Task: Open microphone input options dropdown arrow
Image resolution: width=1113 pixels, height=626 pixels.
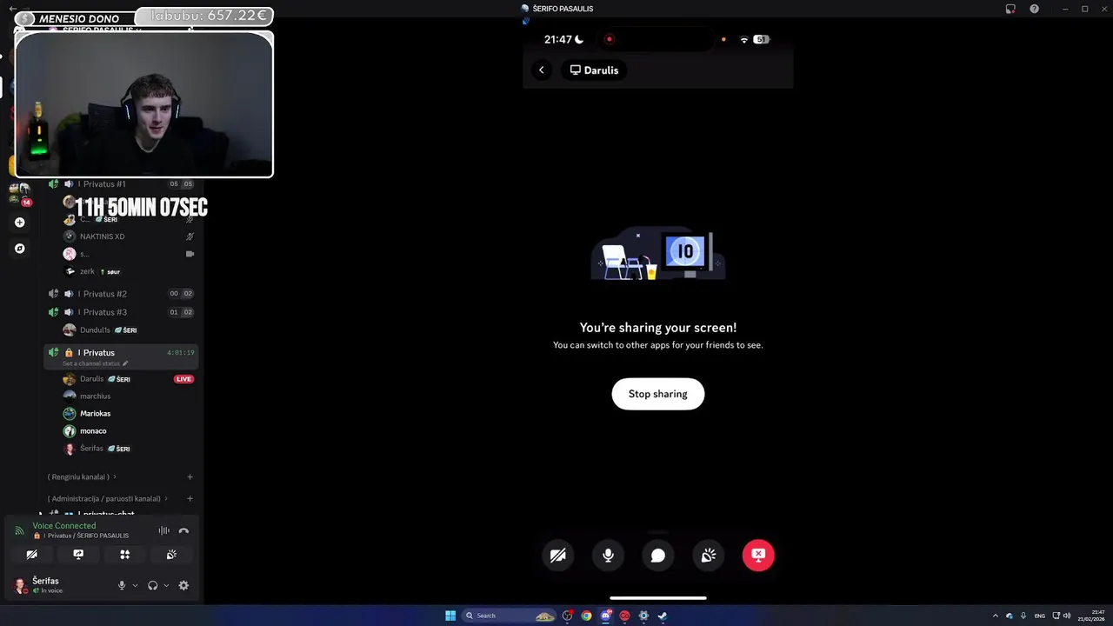Action: 134,585
